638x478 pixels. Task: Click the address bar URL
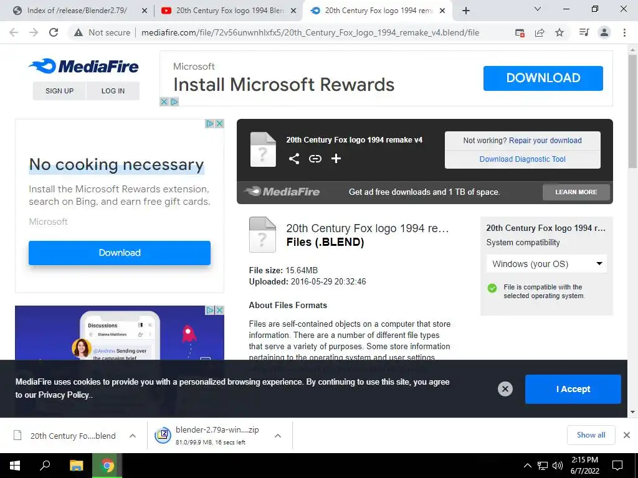(310, 32)
